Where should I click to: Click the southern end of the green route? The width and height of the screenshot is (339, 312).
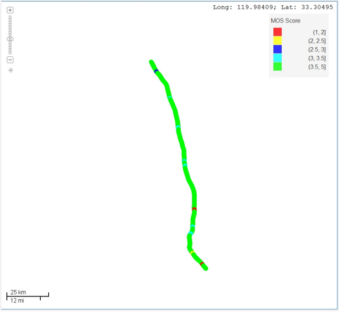coord(206,268)
